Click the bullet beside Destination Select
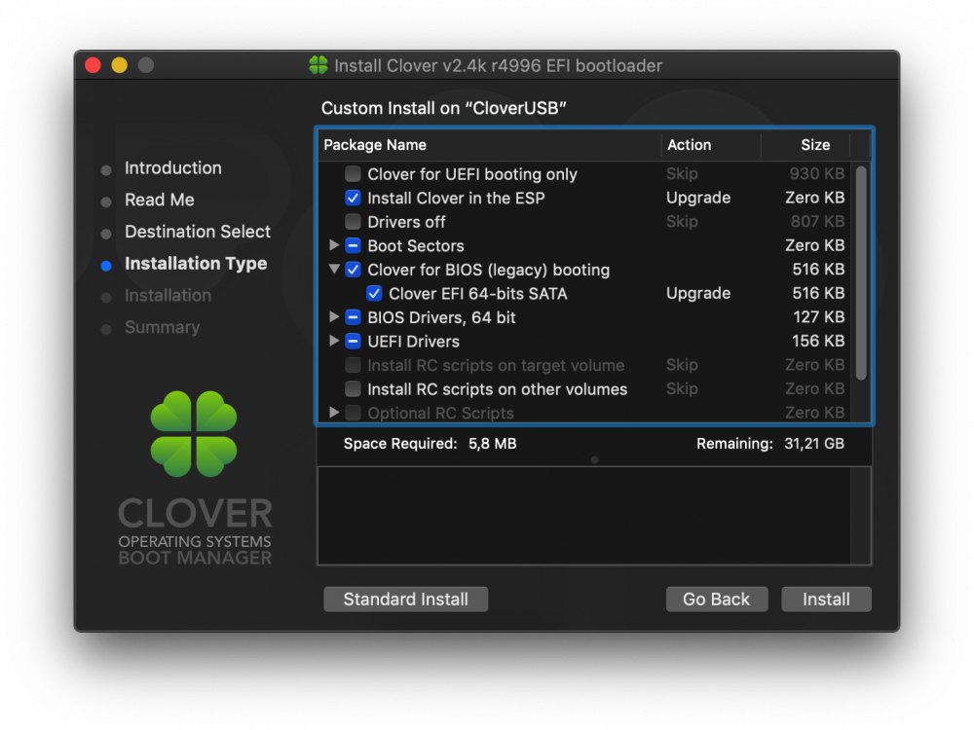The image size is (974, 730). (x=106, y=234)
